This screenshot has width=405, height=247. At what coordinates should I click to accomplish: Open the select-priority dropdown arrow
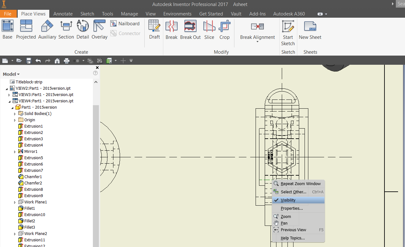pos(116,61)
